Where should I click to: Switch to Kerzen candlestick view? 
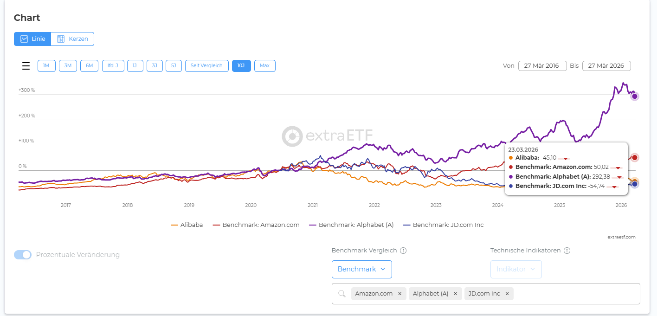click(x=72, y=39)
